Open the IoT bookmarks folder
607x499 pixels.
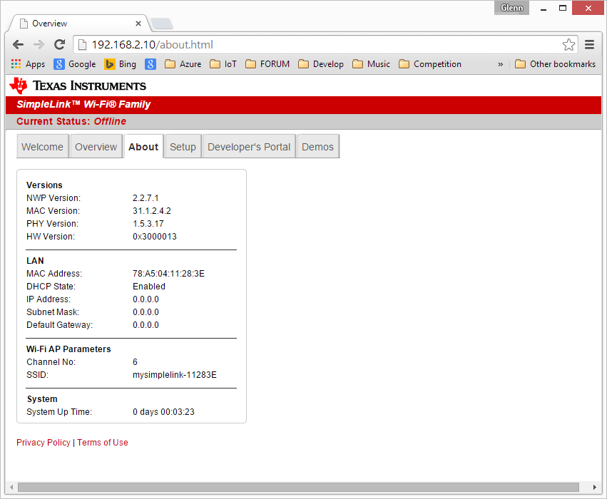pyautogui.click(x=223, y=64)
